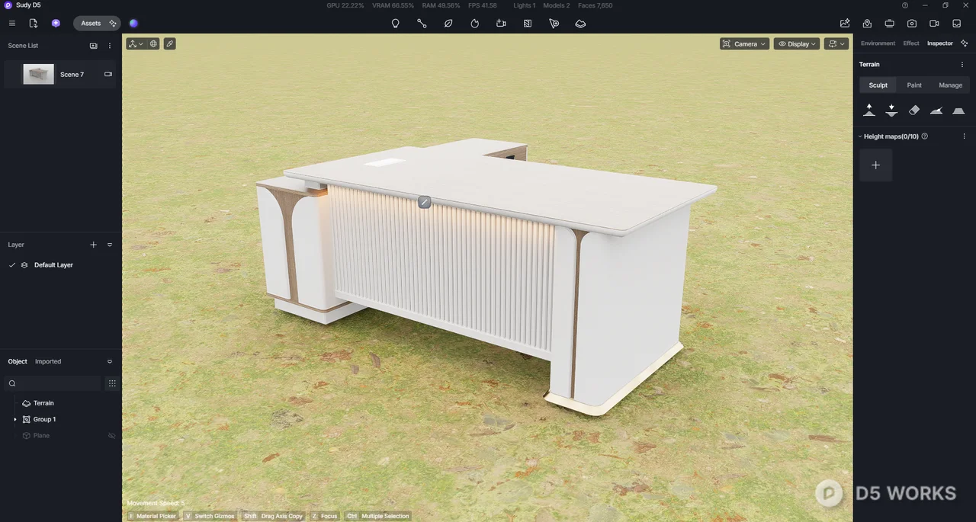Select the Terrain layers tool icon
The height and width of the screenshot is (522, 976).
coord(580,24)
